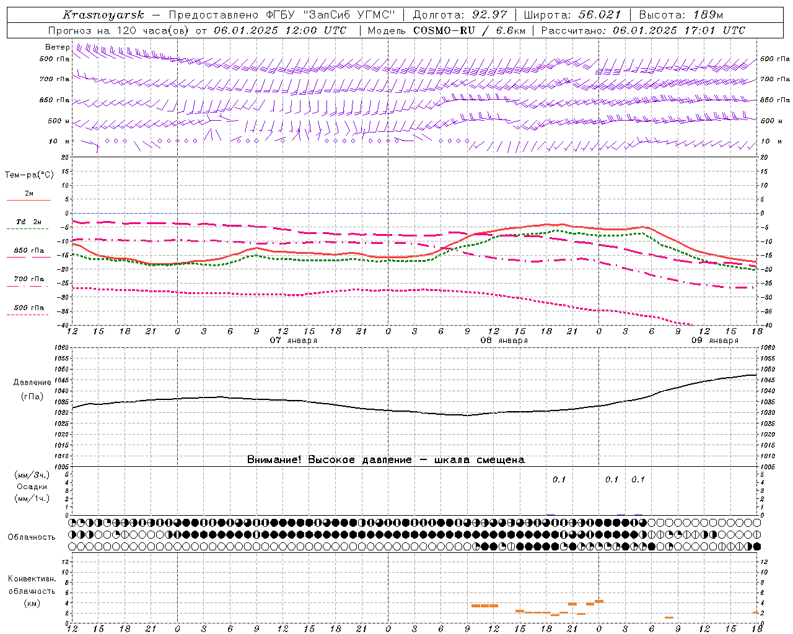Click the longest orange convective cloud bar
The height and width of the screenshot is (634, 793).
coord(484,606)
